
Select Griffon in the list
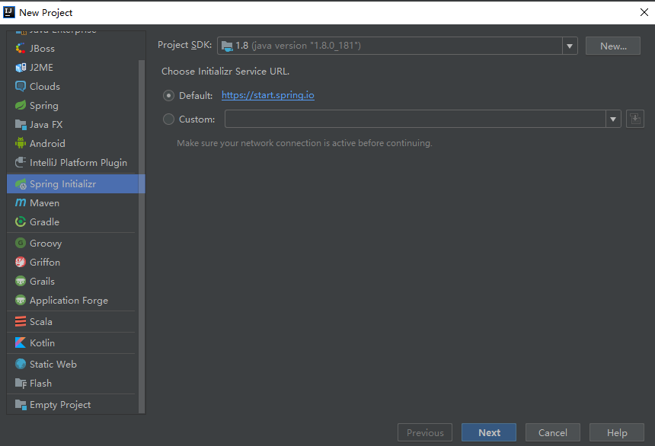point(72,263)
